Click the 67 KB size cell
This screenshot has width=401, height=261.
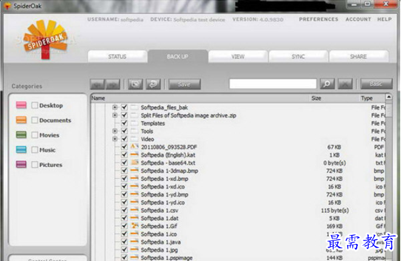click(334, 147)
